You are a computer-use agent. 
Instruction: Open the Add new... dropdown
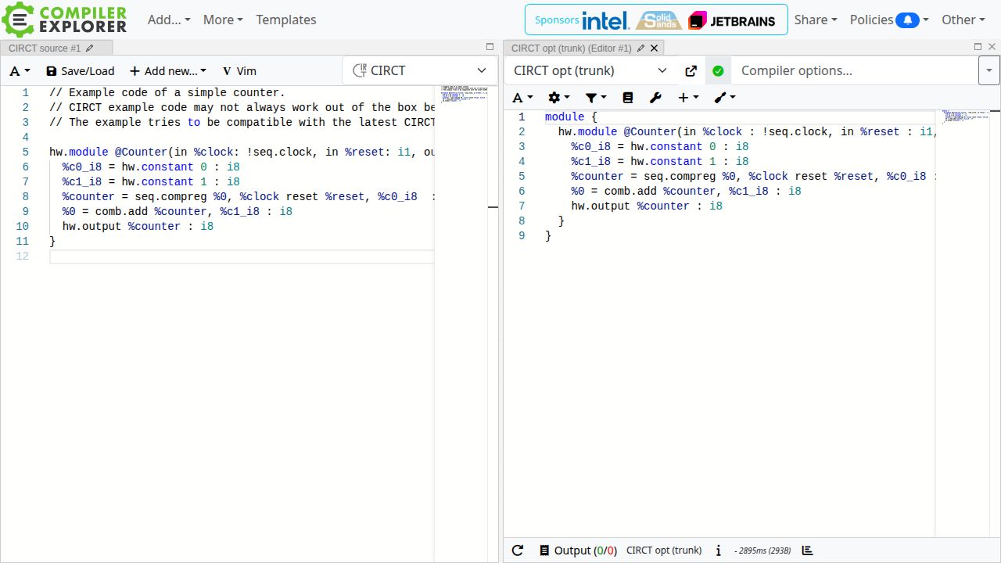[x=167, y=71]
